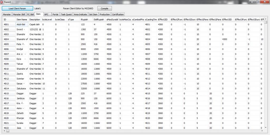270x135 pixels.
Task: Select the Area Indicate tab
Action: (x=81, y=14)
